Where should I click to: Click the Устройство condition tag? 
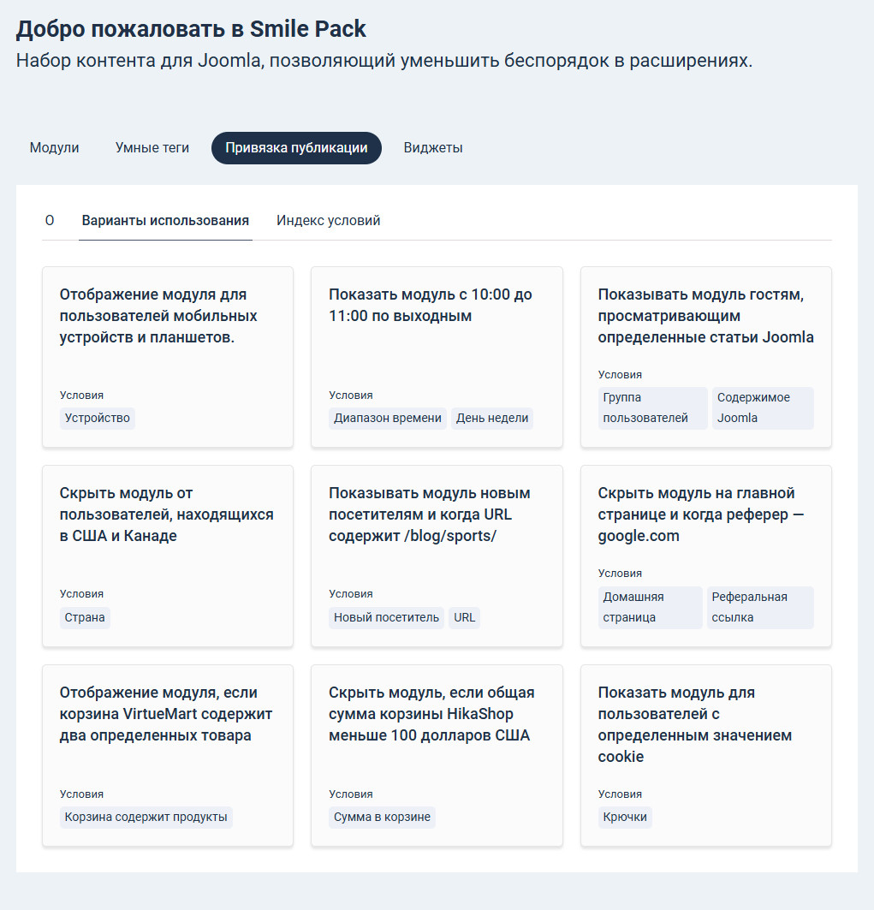pos(97,418)
